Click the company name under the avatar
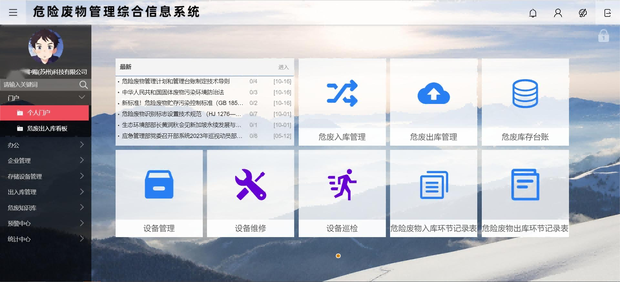Image resolution: width=620 pixels, height=282 pixels. click(57, 72)
